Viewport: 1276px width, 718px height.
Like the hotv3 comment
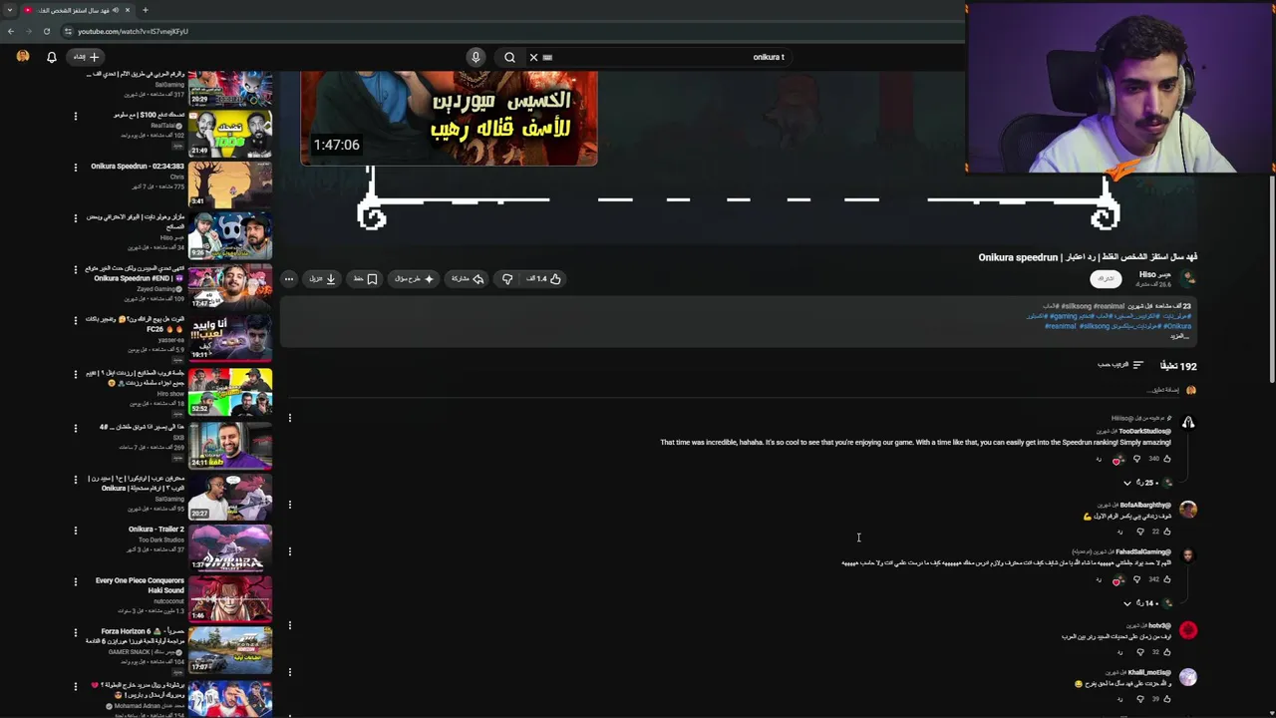point(1167,652)
